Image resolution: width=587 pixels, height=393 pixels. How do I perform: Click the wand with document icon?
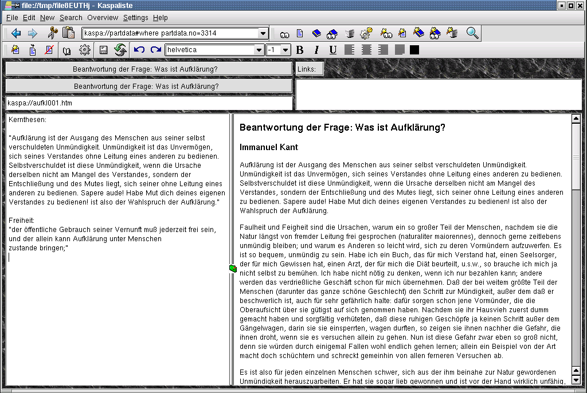click(402, 33)
